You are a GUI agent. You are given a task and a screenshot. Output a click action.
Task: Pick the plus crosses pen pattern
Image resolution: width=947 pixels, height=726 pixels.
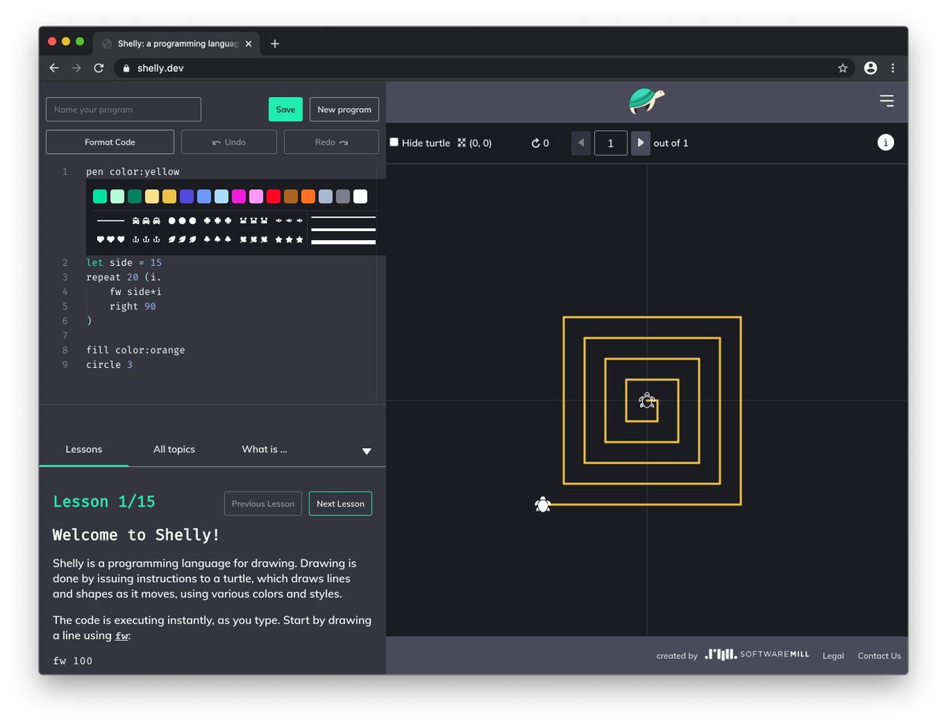tap(218, 221)
